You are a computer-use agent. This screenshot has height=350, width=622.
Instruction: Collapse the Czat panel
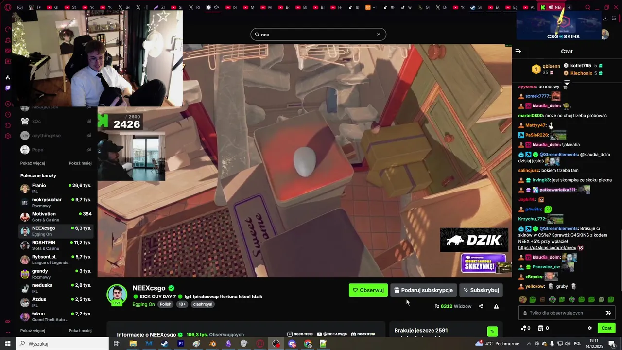click(518, 51)
